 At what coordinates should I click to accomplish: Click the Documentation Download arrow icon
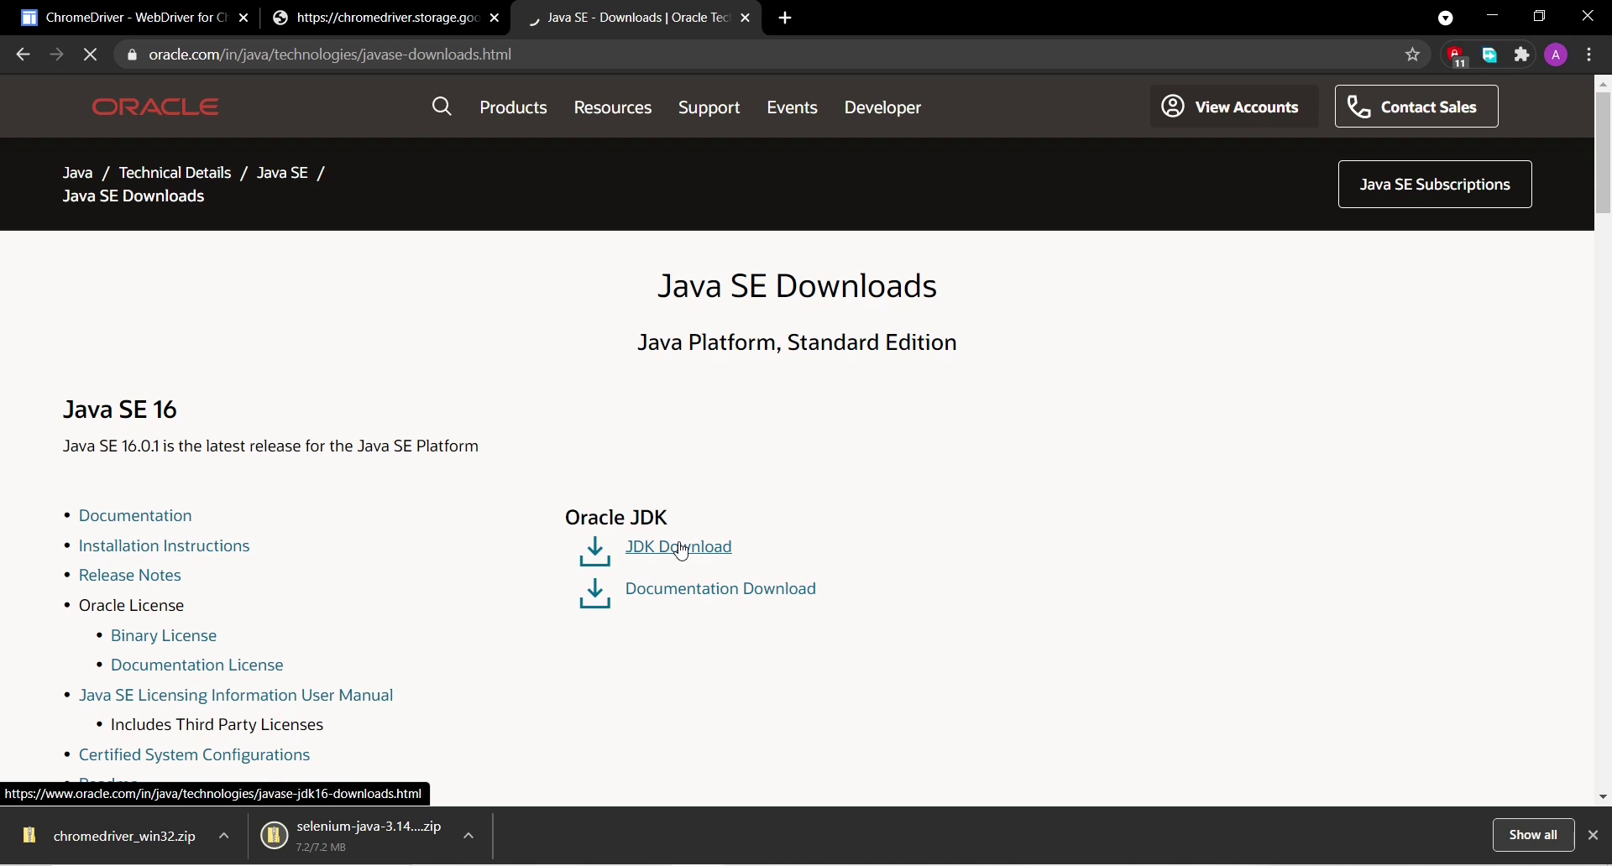tap(595, 593)
